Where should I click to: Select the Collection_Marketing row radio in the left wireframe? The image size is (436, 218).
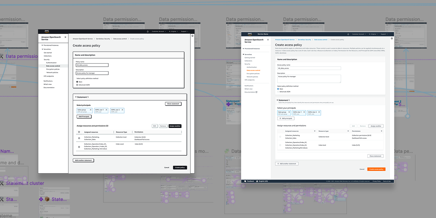pos(79,138)
